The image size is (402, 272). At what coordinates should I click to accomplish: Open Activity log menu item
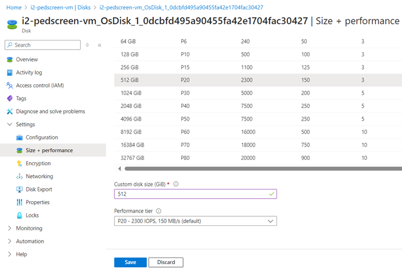click(x=29, y=73)
